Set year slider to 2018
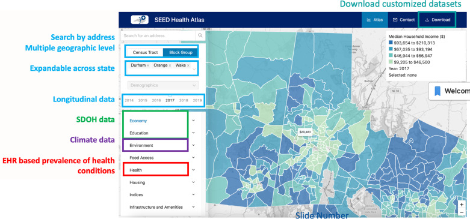Screen dimensions: 470x219 [x=184, y=100]
